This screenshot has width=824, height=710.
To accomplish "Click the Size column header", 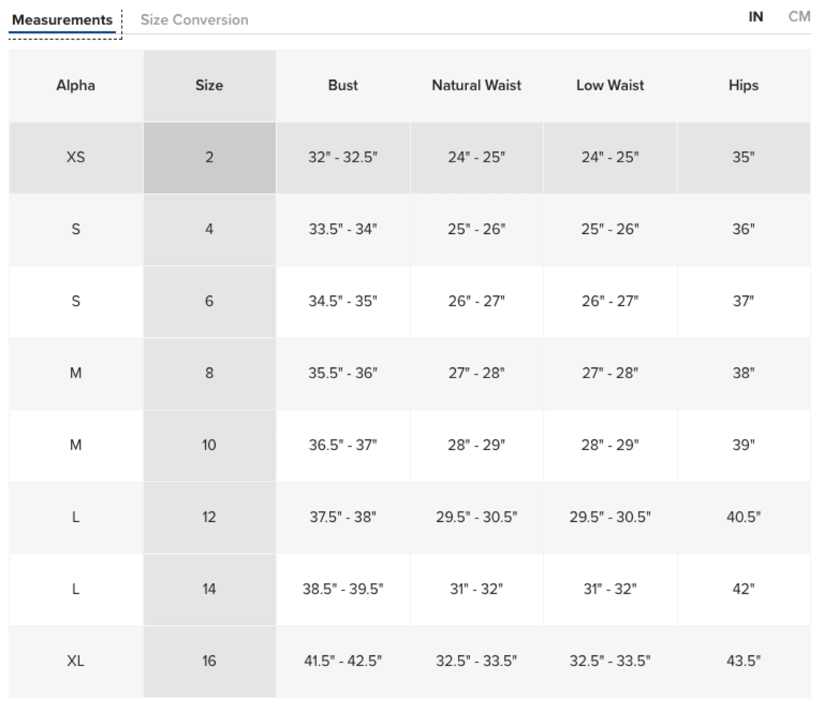I will [209, 85].
